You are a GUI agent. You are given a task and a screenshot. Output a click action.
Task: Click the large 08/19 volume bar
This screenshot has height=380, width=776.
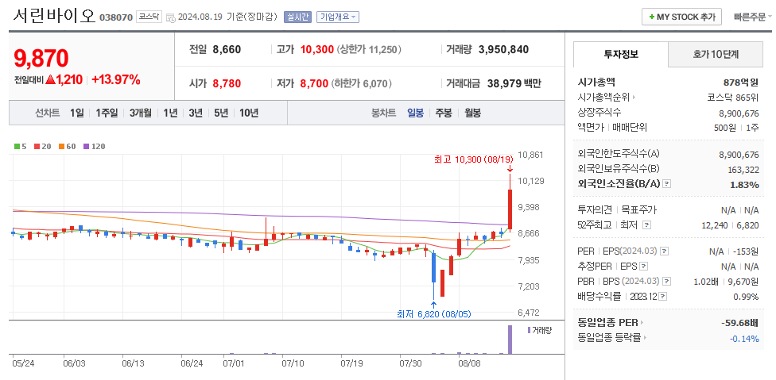point(510,339)
